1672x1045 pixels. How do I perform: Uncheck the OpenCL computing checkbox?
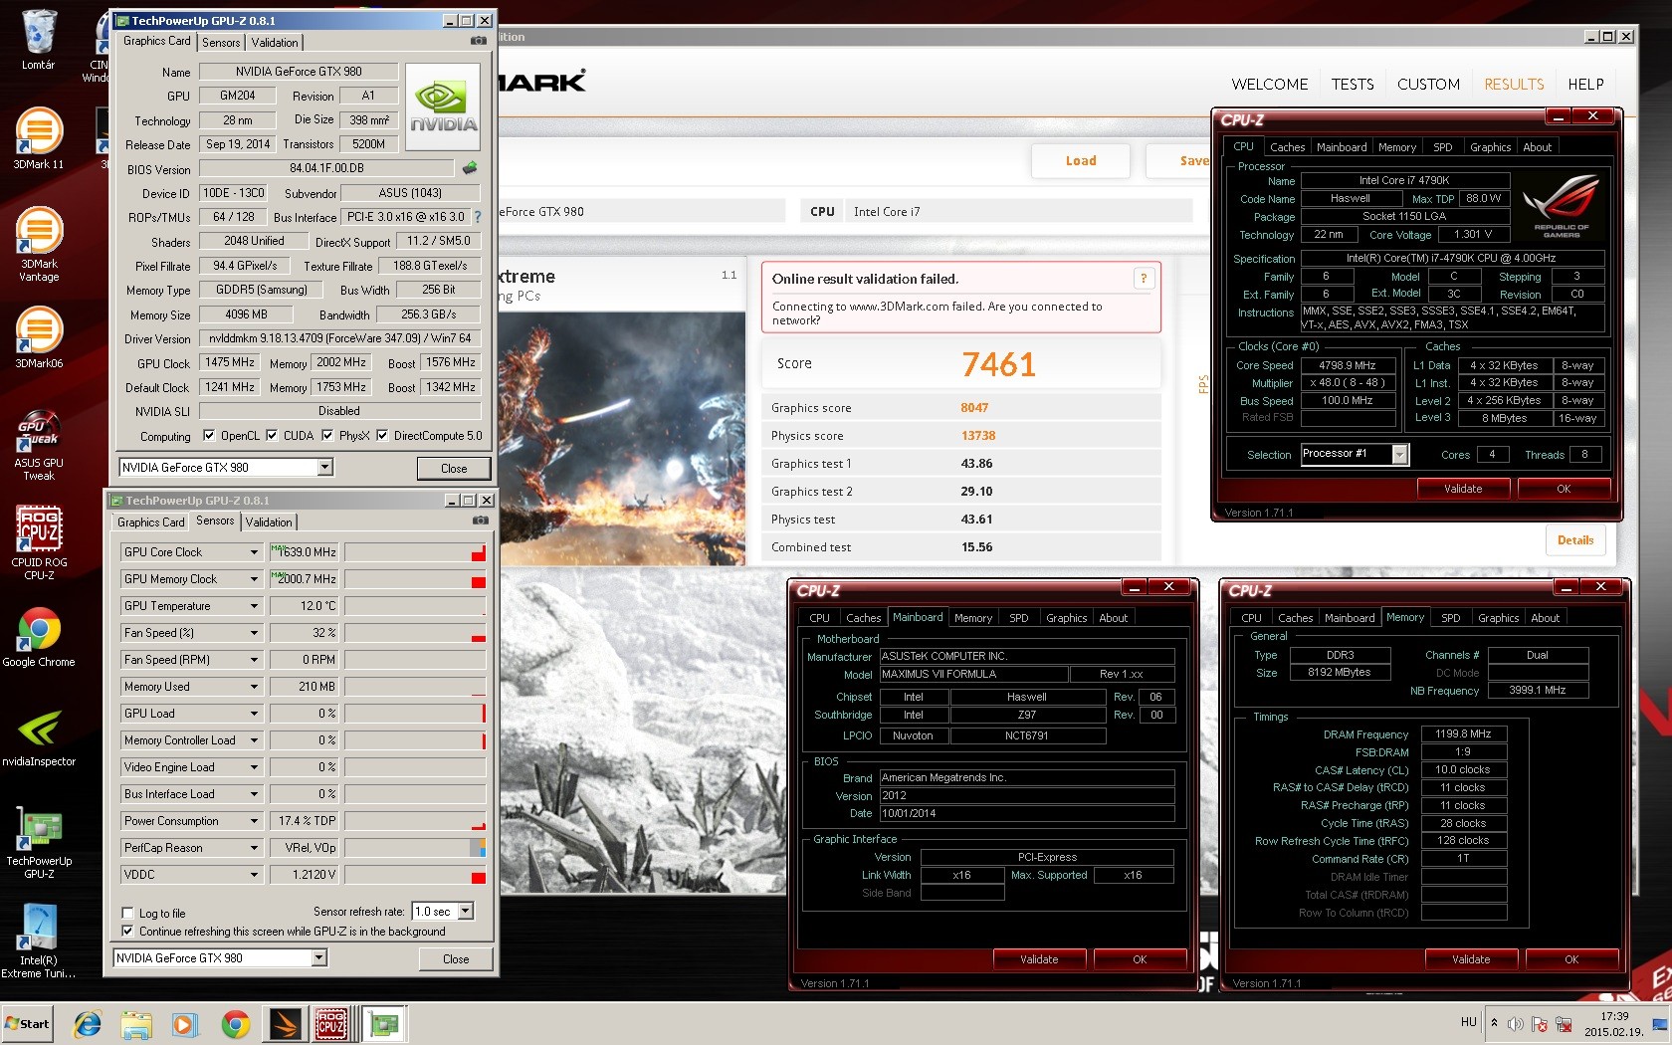click(x=209, y=435)
